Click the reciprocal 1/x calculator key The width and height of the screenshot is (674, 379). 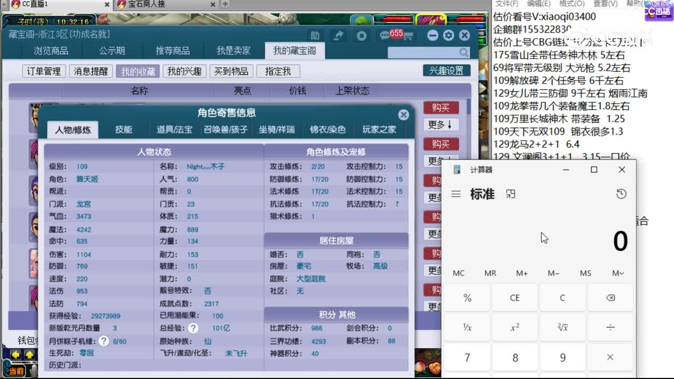467,327
